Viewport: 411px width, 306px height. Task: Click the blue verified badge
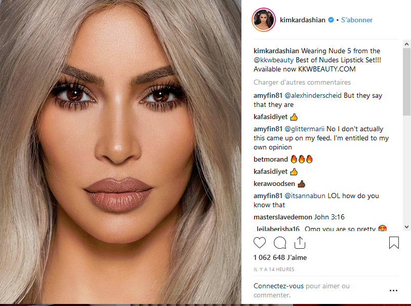(331, 20)
